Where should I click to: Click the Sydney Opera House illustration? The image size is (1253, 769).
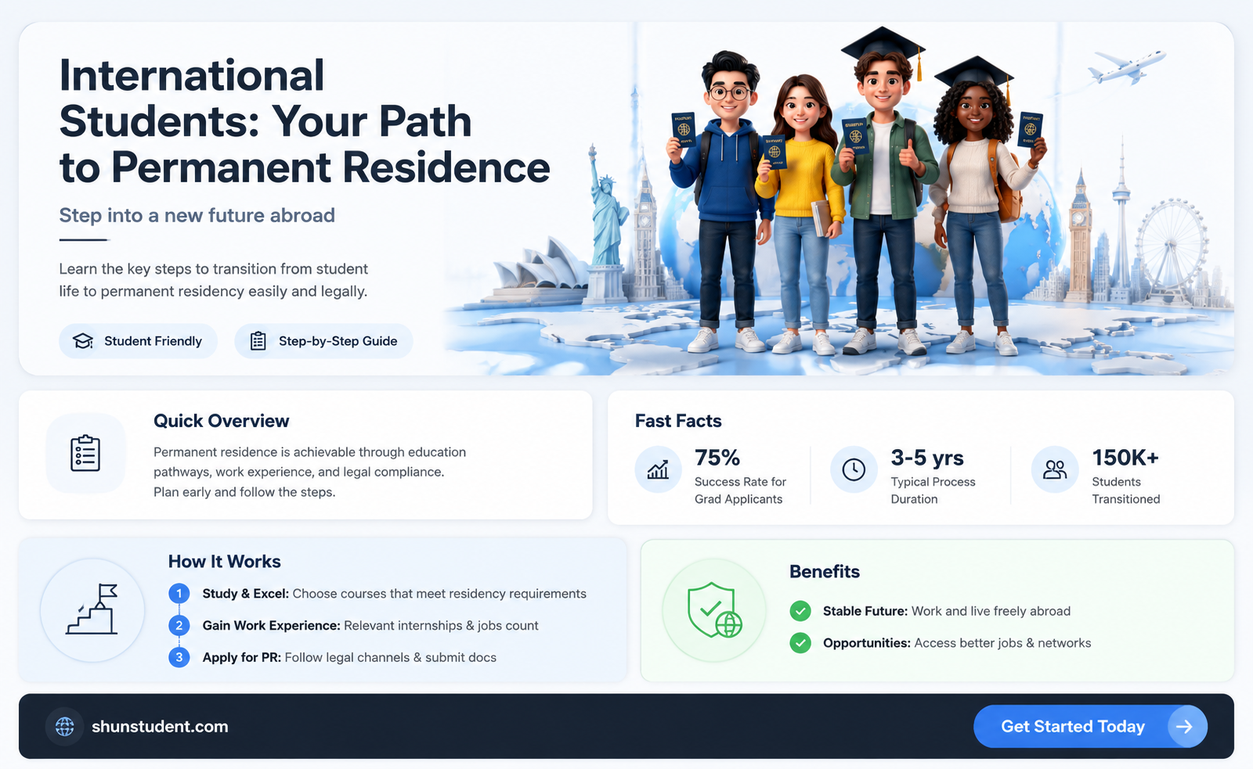click(540, 270)
